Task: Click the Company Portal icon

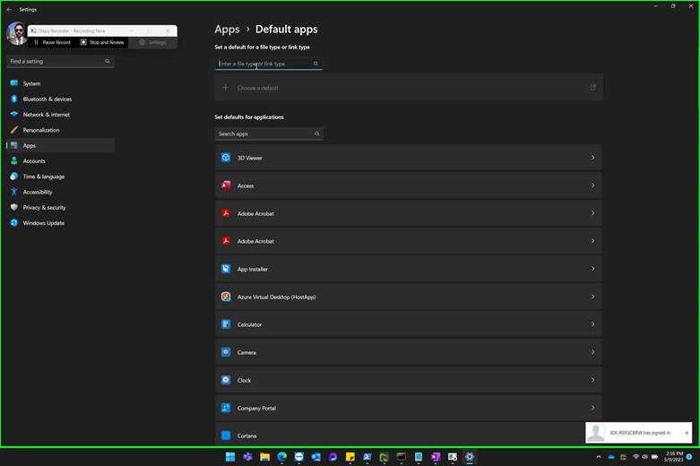Action: pyautogui.click(x=226, y=408)
